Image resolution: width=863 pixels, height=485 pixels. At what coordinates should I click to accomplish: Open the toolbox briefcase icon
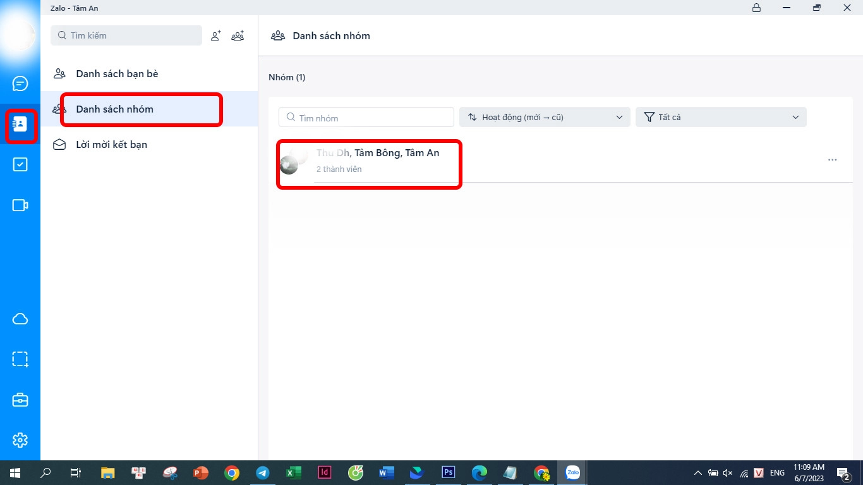20,400
